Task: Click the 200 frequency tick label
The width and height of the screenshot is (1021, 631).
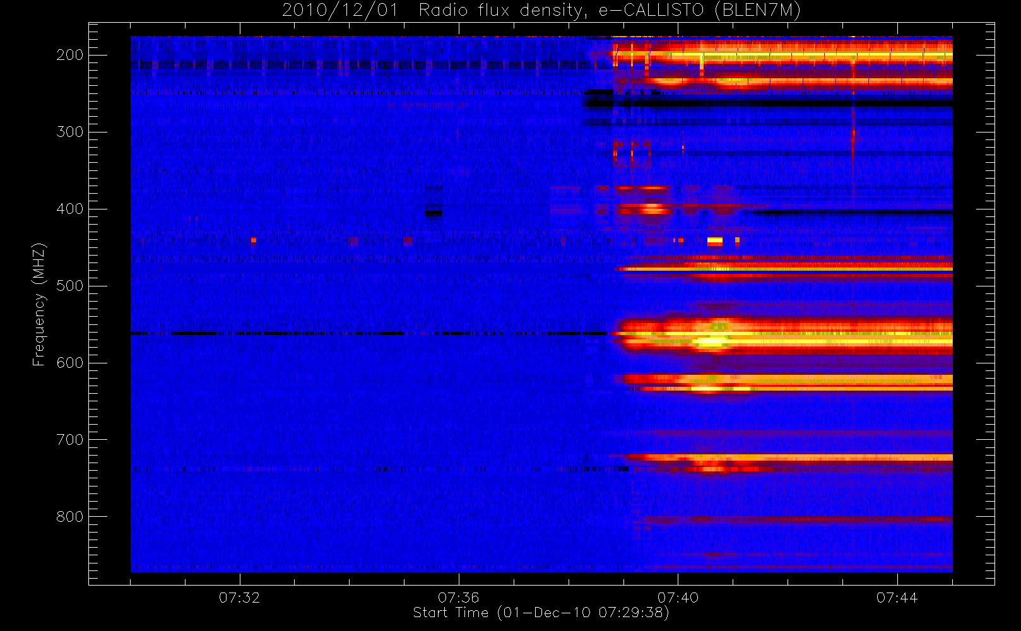Action: (x=69, y=55)
